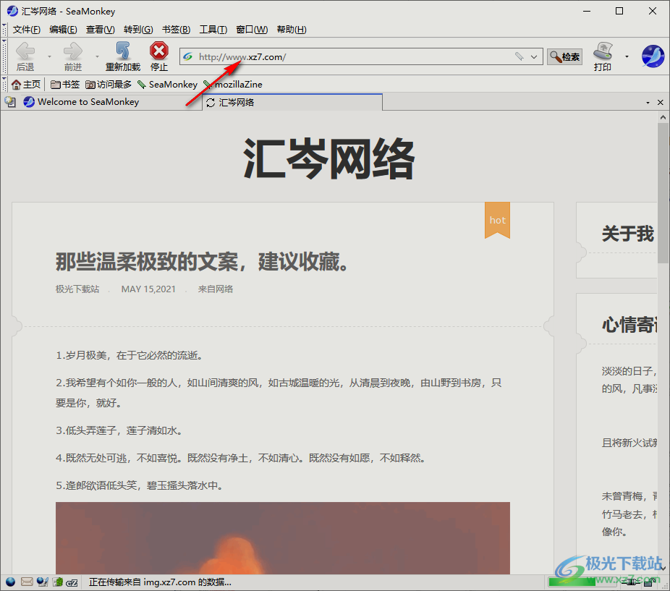Click the line 3.低头弄莲子，莲子清如水。
Image resolution: width=670 pixels, height=591 pixels.
[119, 430]
